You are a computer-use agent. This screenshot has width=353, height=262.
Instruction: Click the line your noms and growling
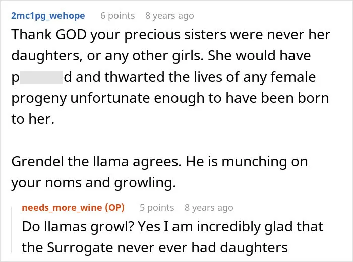(93, 183)
